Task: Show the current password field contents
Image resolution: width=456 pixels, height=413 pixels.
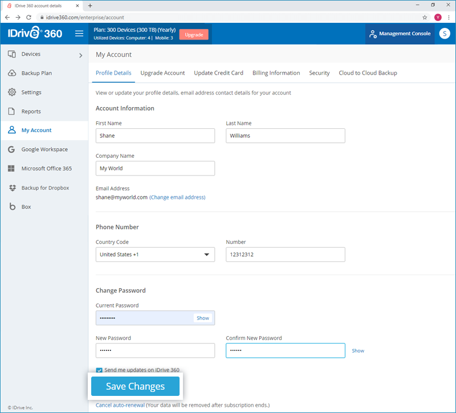Action: tap(203, 318)
